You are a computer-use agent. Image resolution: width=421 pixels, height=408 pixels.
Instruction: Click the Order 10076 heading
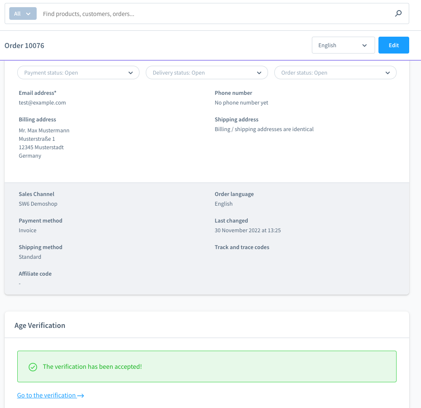pos(24,46)
